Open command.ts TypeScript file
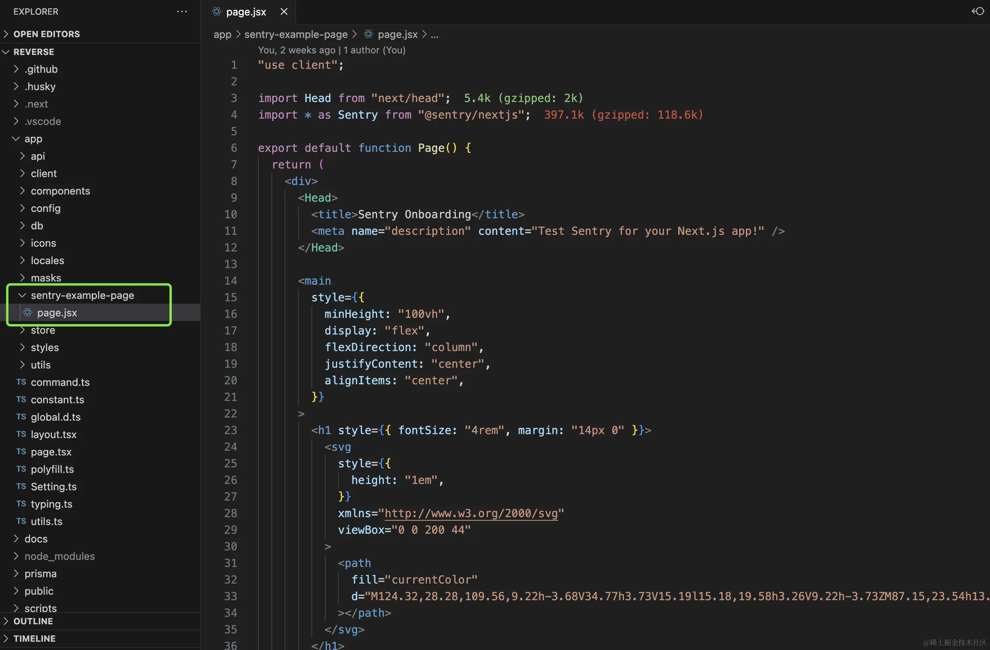The width and height of the screenshot is (990, 650). coord(60,382)
